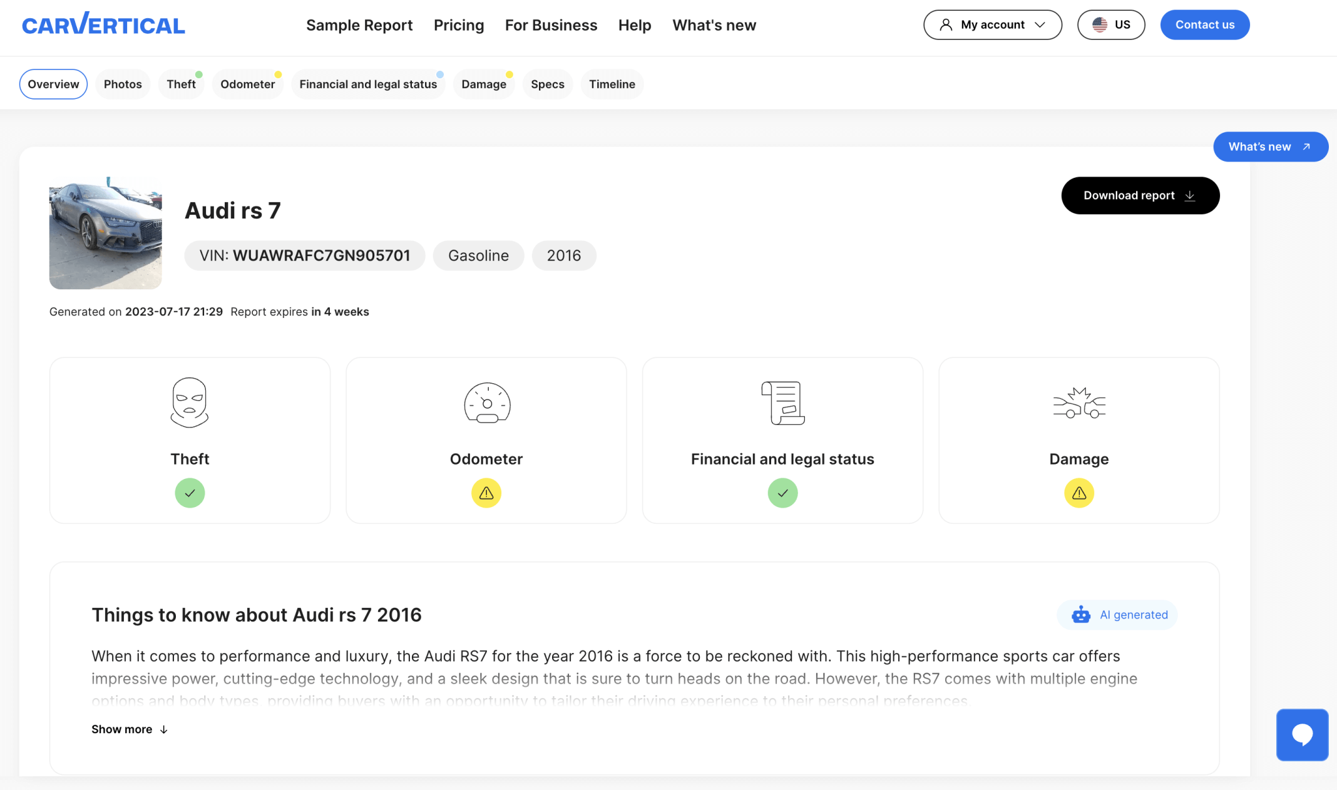The height and width of the screenshot is (790, 1337).
Task: Click the green checkmark under Theft
Action: (190, 493)
